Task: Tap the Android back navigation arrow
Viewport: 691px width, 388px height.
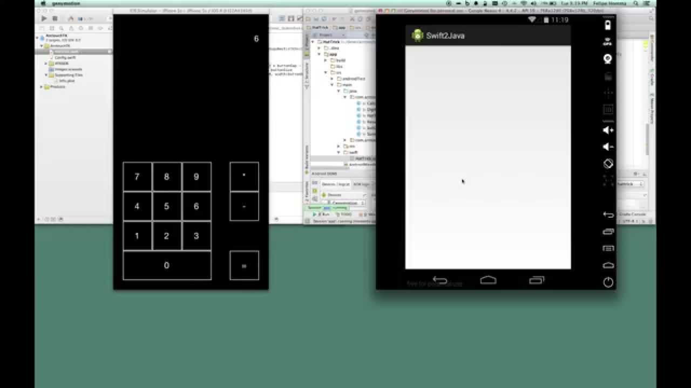Action: [x=440, y=280]
